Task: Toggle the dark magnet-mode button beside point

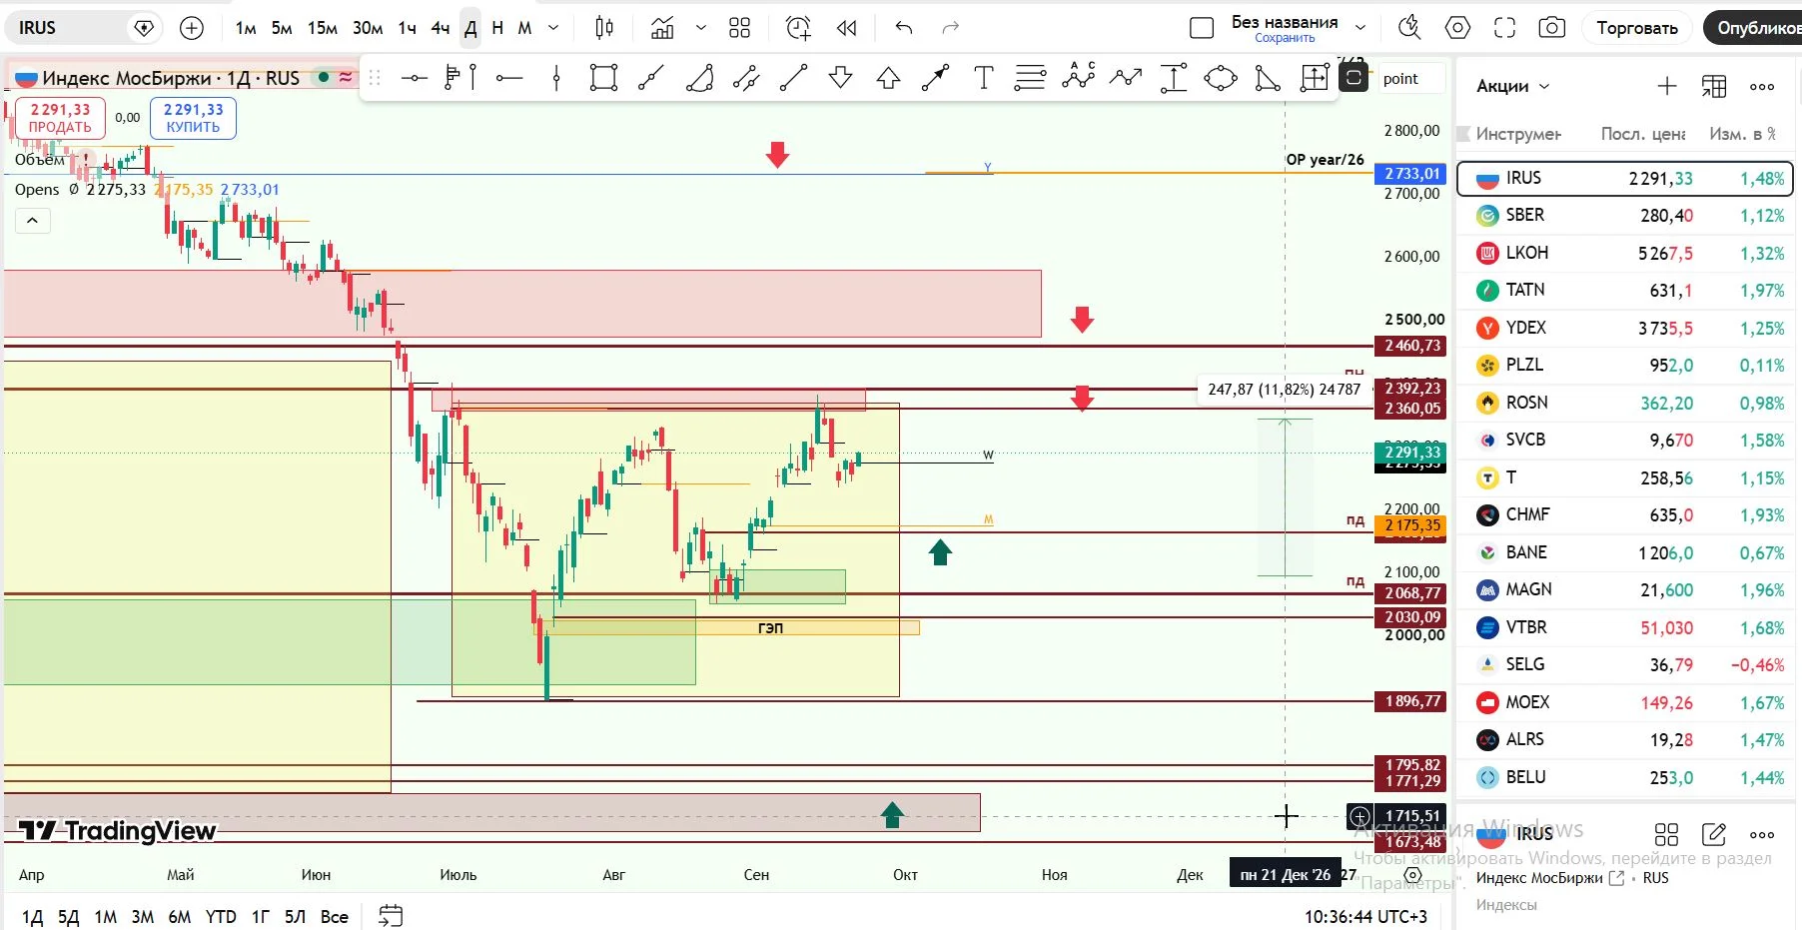Action: click(1353, 78)
